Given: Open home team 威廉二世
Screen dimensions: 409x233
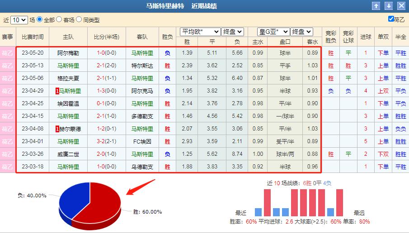Looking at the screenshot, I should pyautogui.click(x=68, y=154).
